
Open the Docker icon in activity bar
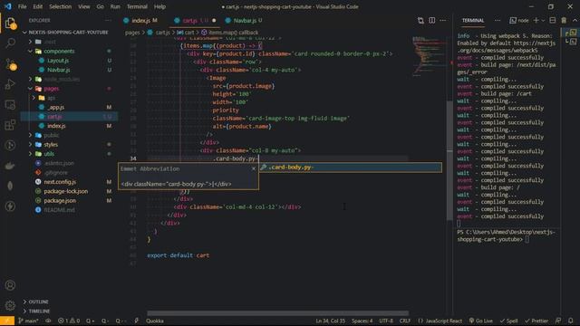click(x=10, y=166)
